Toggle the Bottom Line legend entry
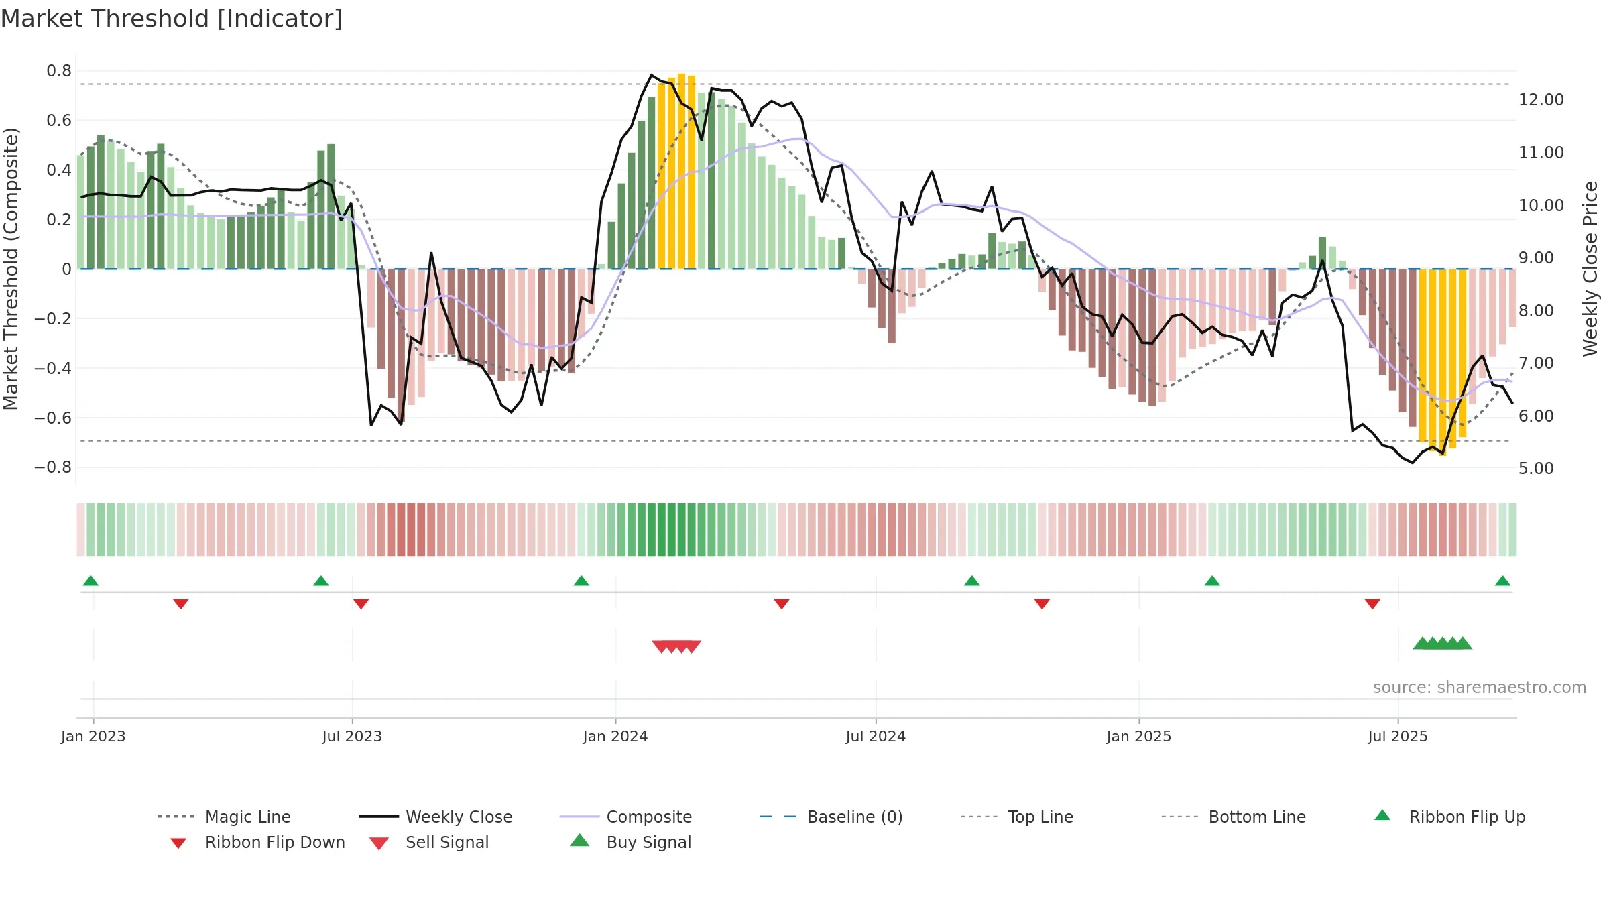Image resolution: width=1609 pixels, height=905 pixels. point(1234,817)
